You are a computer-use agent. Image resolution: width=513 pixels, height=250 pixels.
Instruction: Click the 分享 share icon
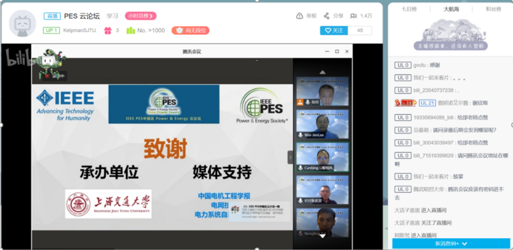(326, 16)
